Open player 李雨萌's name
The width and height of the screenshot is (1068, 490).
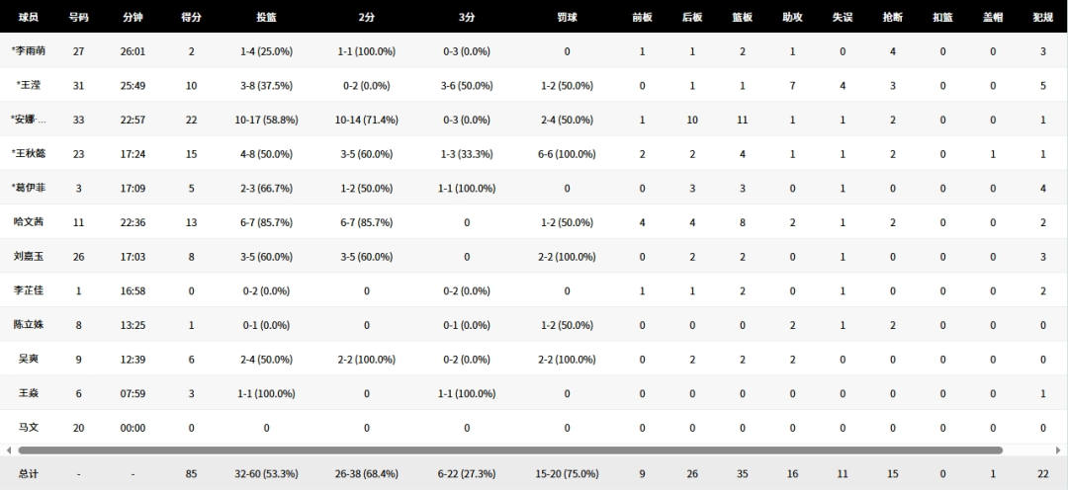[x=29, y=51]
